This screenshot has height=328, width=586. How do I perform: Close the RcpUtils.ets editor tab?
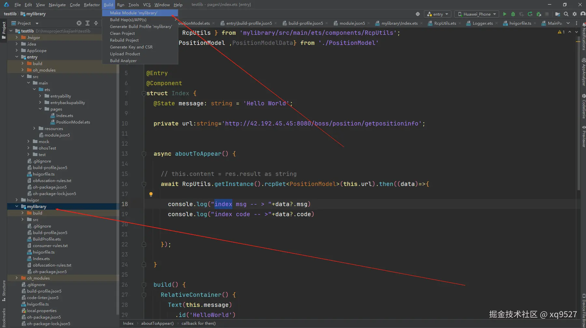pos(459,23)
